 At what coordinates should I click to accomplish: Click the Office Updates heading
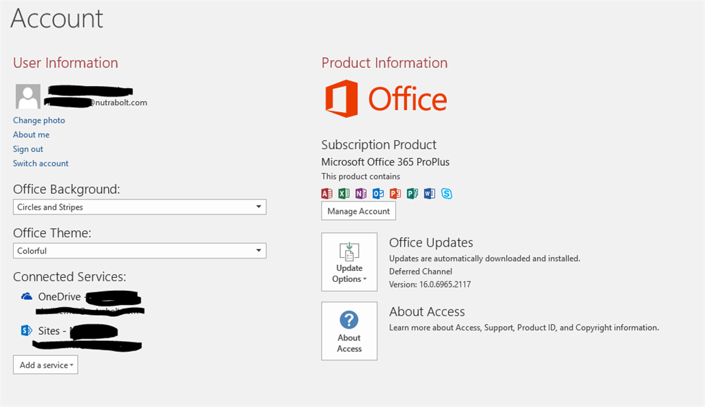coord(431,243)
